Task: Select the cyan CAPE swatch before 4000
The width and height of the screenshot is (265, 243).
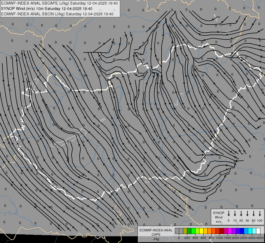Action: click(x=250, y=231)
